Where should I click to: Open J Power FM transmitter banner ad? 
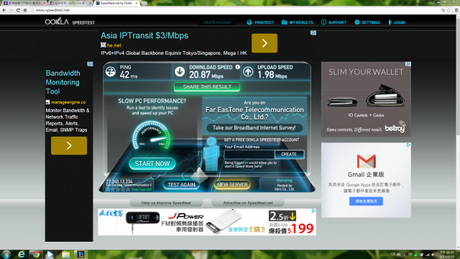point(207,222)
